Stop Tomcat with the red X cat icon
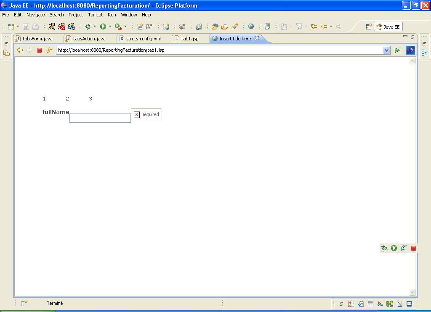Viewport: 431px width, 312px height. pos(61,26)
